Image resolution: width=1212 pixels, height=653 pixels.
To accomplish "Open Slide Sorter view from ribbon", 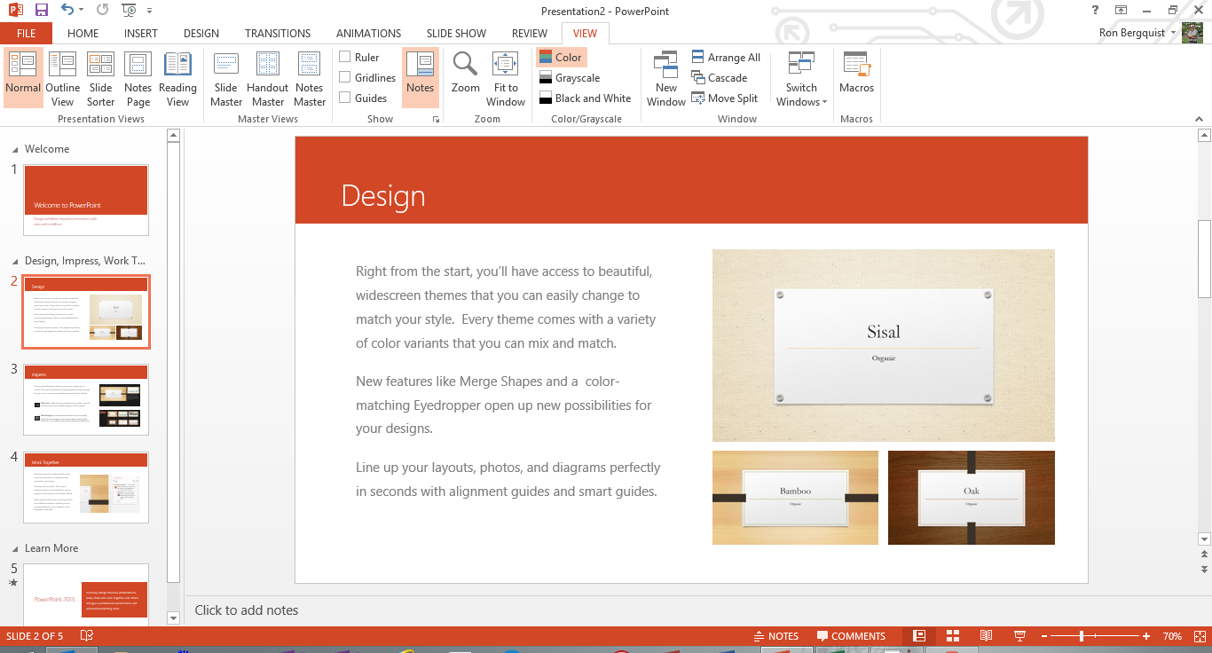I will (x=100, y=78).
